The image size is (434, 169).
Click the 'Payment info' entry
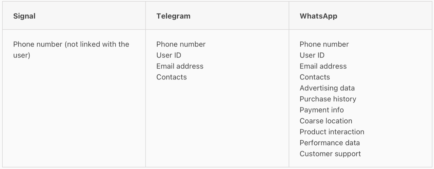pyautogui.click(x=321, y=110)
